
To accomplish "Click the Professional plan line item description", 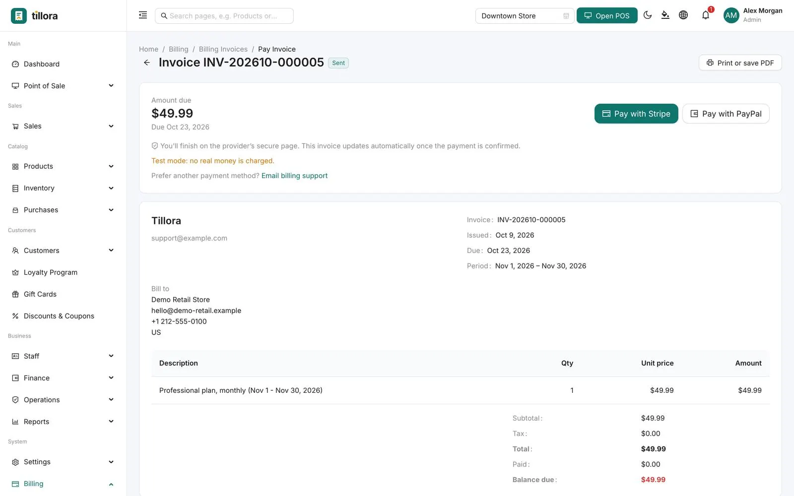I will [x=241, y=390].
